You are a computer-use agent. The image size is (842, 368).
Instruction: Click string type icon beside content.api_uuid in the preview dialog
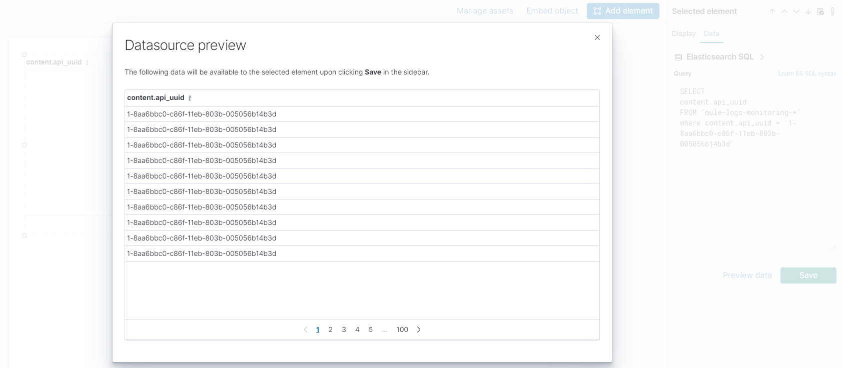click(x=190, y=98)
